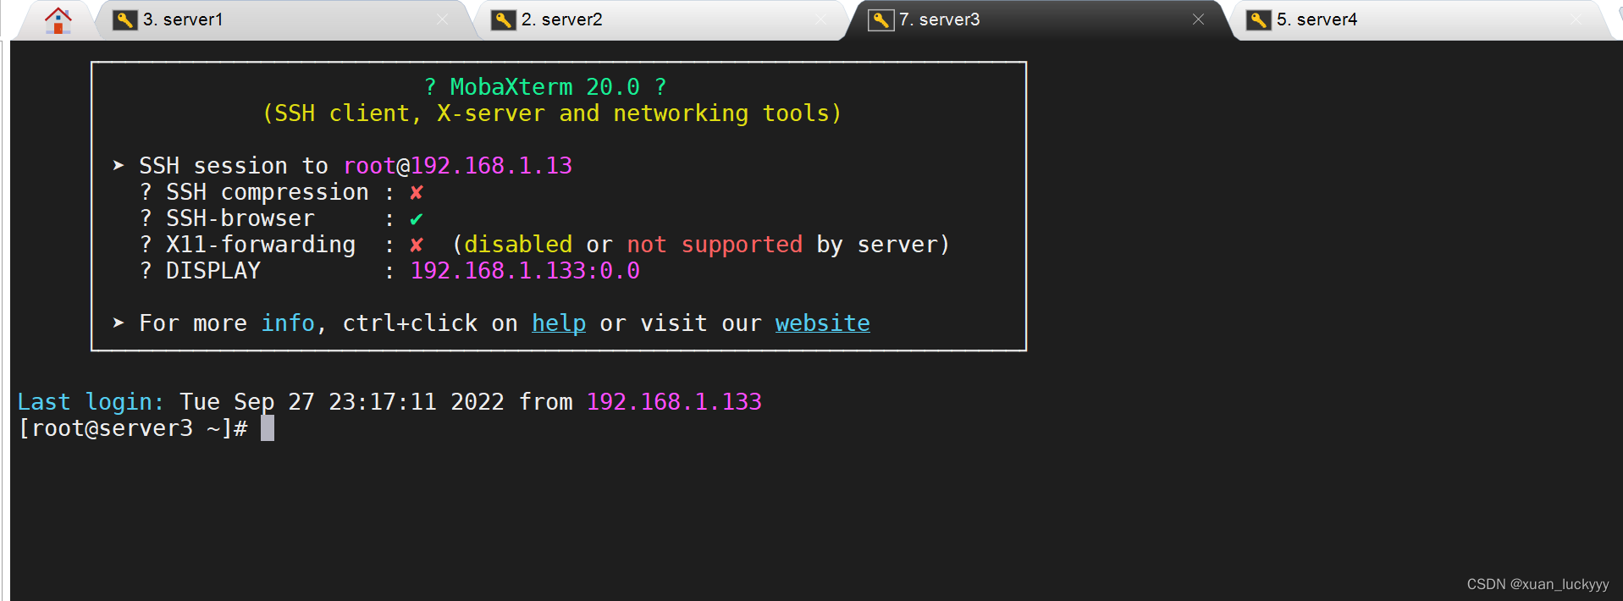Click the MobaXterm 20.0 title text
This screenshot has width=1623, height=601.
[x=545, y=87]
